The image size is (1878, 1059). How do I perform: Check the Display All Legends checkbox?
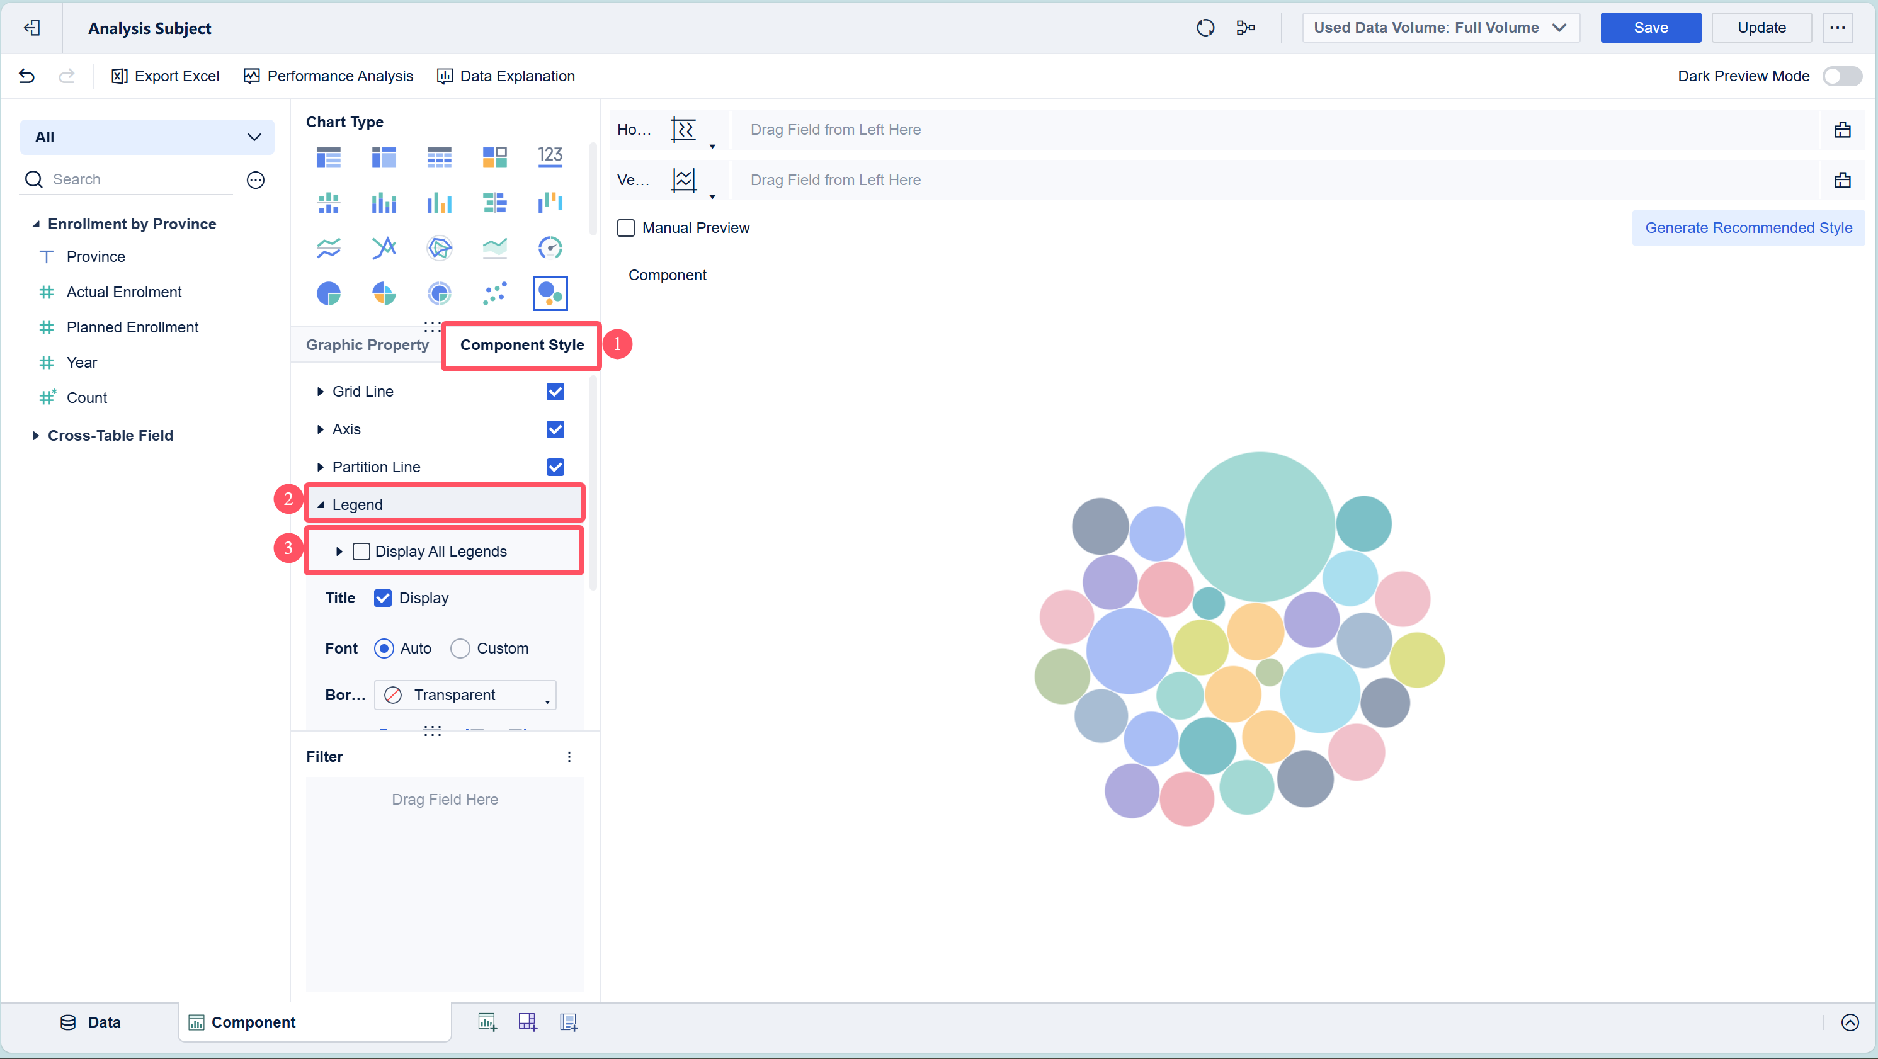(x=361, y=551)
